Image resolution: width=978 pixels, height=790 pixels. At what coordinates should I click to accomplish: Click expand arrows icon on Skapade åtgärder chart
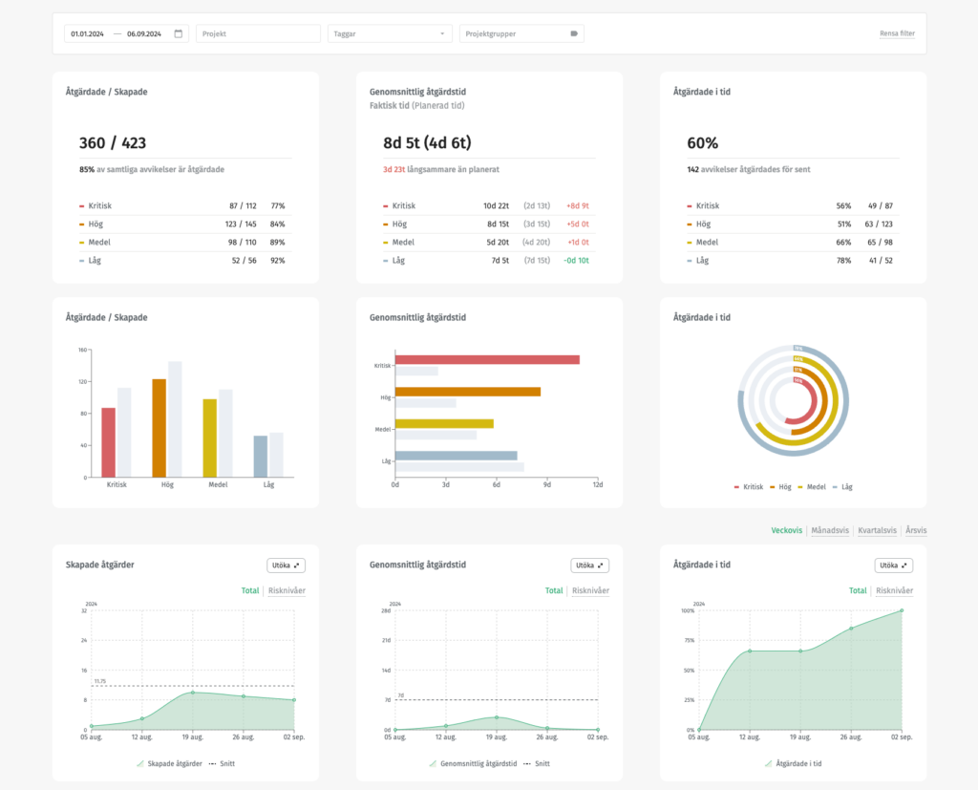297,566
